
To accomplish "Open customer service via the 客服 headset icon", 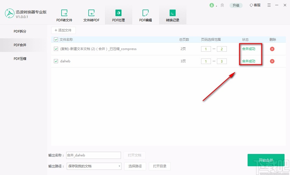I will (x=255, y=5).
